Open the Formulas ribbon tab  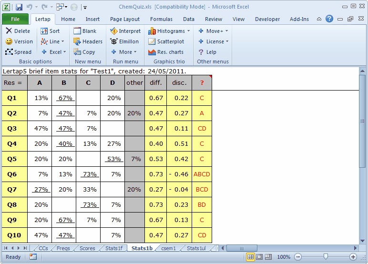pyautogui.click(x=161, y=19)
